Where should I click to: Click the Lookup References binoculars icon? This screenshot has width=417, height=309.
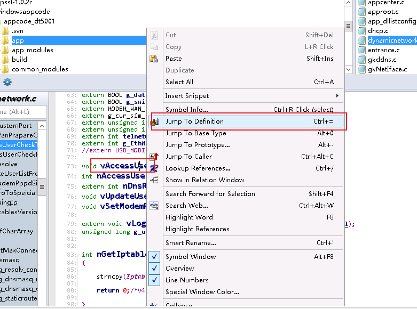[x=154, y=168]
